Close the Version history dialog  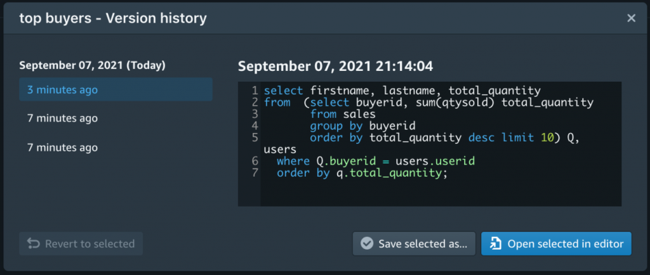(631, 18)
